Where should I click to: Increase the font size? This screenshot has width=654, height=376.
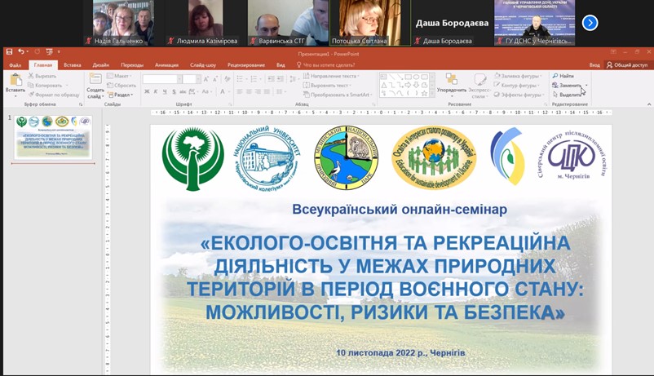(205, 79)
